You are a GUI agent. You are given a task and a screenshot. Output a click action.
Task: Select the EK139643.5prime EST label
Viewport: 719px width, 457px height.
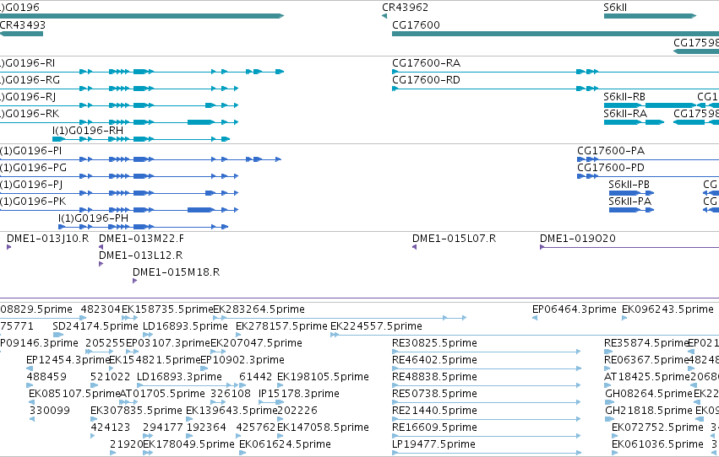(231, 411)
